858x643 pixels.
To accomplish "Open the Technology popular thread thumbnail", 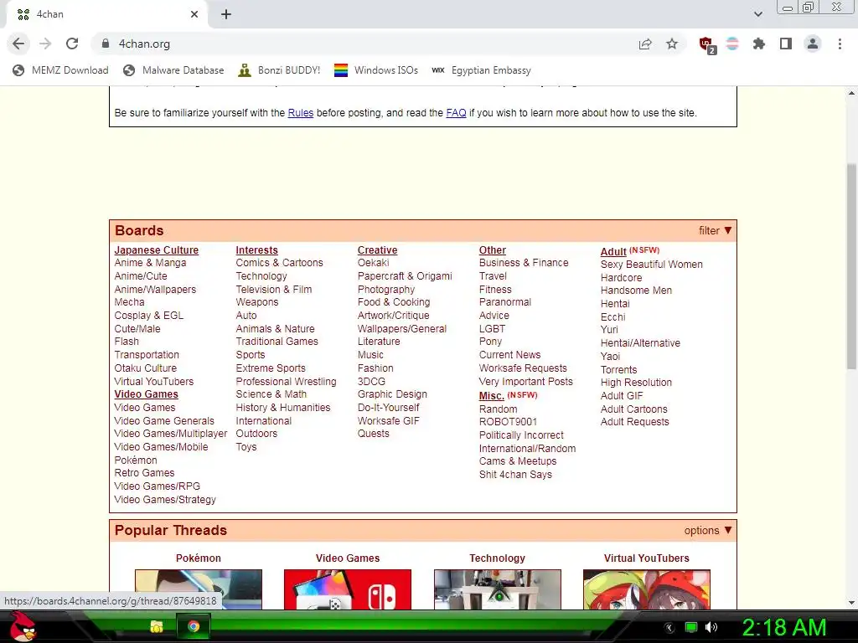I will 498,589.
